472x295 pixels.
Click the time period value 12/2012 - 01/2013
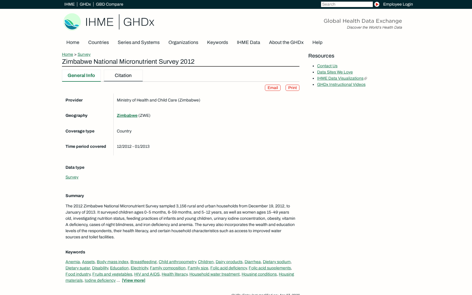pyautogui.click(x=133, y=147)
